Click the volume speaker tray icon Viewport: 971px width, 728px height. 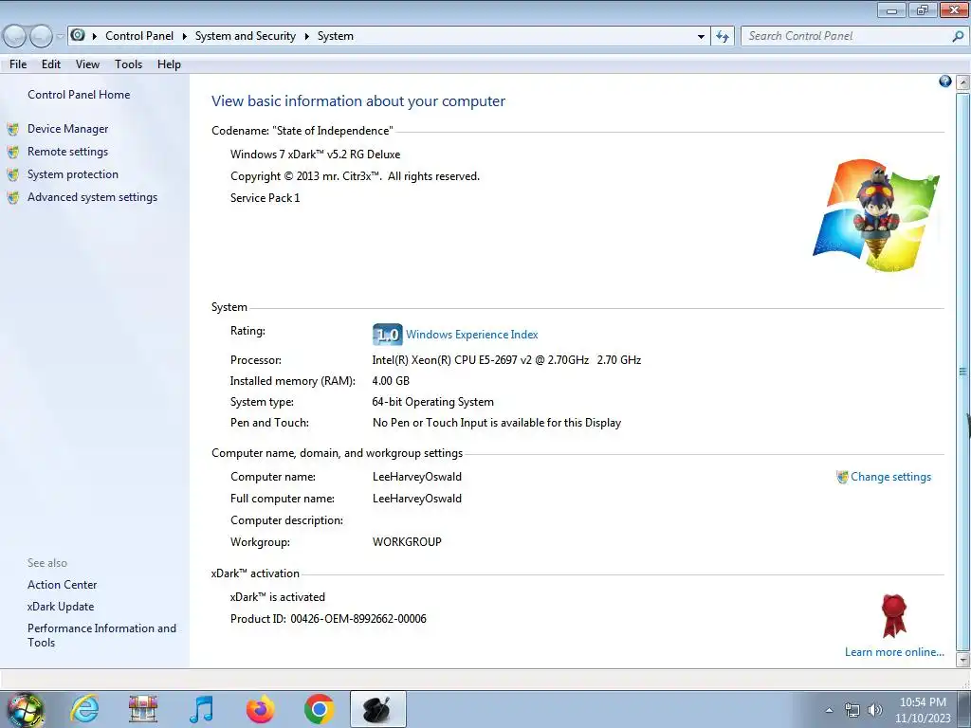[x=875, y=710]
